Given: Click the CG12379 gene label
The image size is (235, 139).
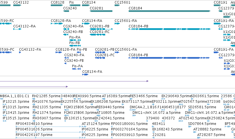Looking at the screenshot, I should (x=226, y=8).
